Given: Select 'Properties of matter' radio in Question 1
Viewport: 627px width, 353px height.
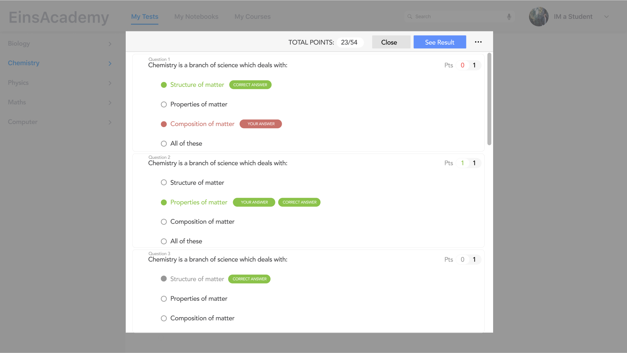Looking at the screenshot, I should pos(164,104).
